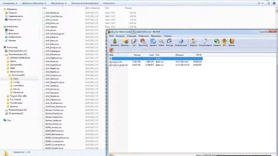
Task: Click the WinRAR Add (Добавить) toolbar icon
Action: [115, 42]
